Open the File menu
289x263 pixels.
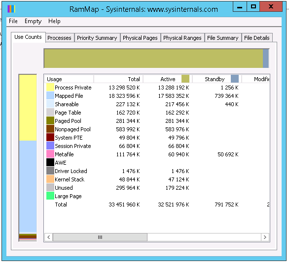(x=13, y=21)
